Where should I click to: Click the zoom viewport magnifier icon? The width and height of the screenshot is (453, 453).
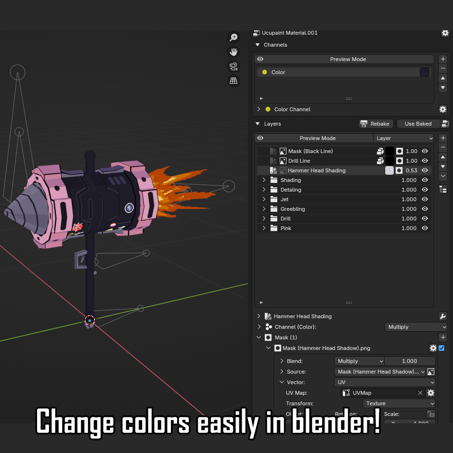pyautogui.click(x=233, y=37)
